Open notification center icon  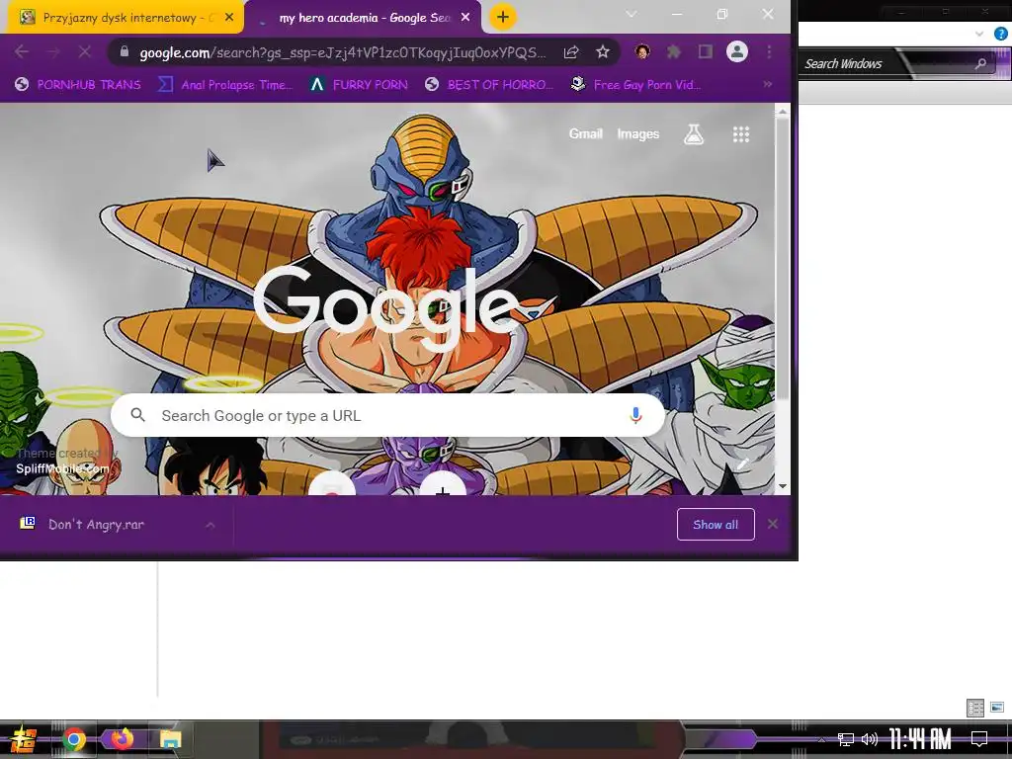click(979, 739)
